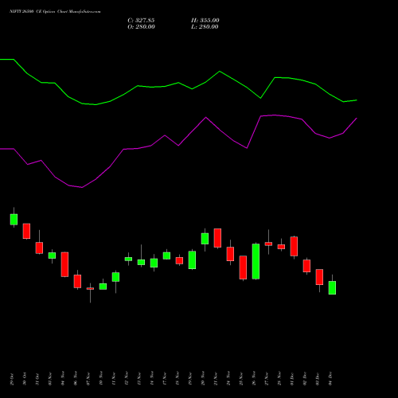The height and width of the screenshot is (398, 398).
Task: Click the red candlestick for 30 Oct
Action: 26,231
